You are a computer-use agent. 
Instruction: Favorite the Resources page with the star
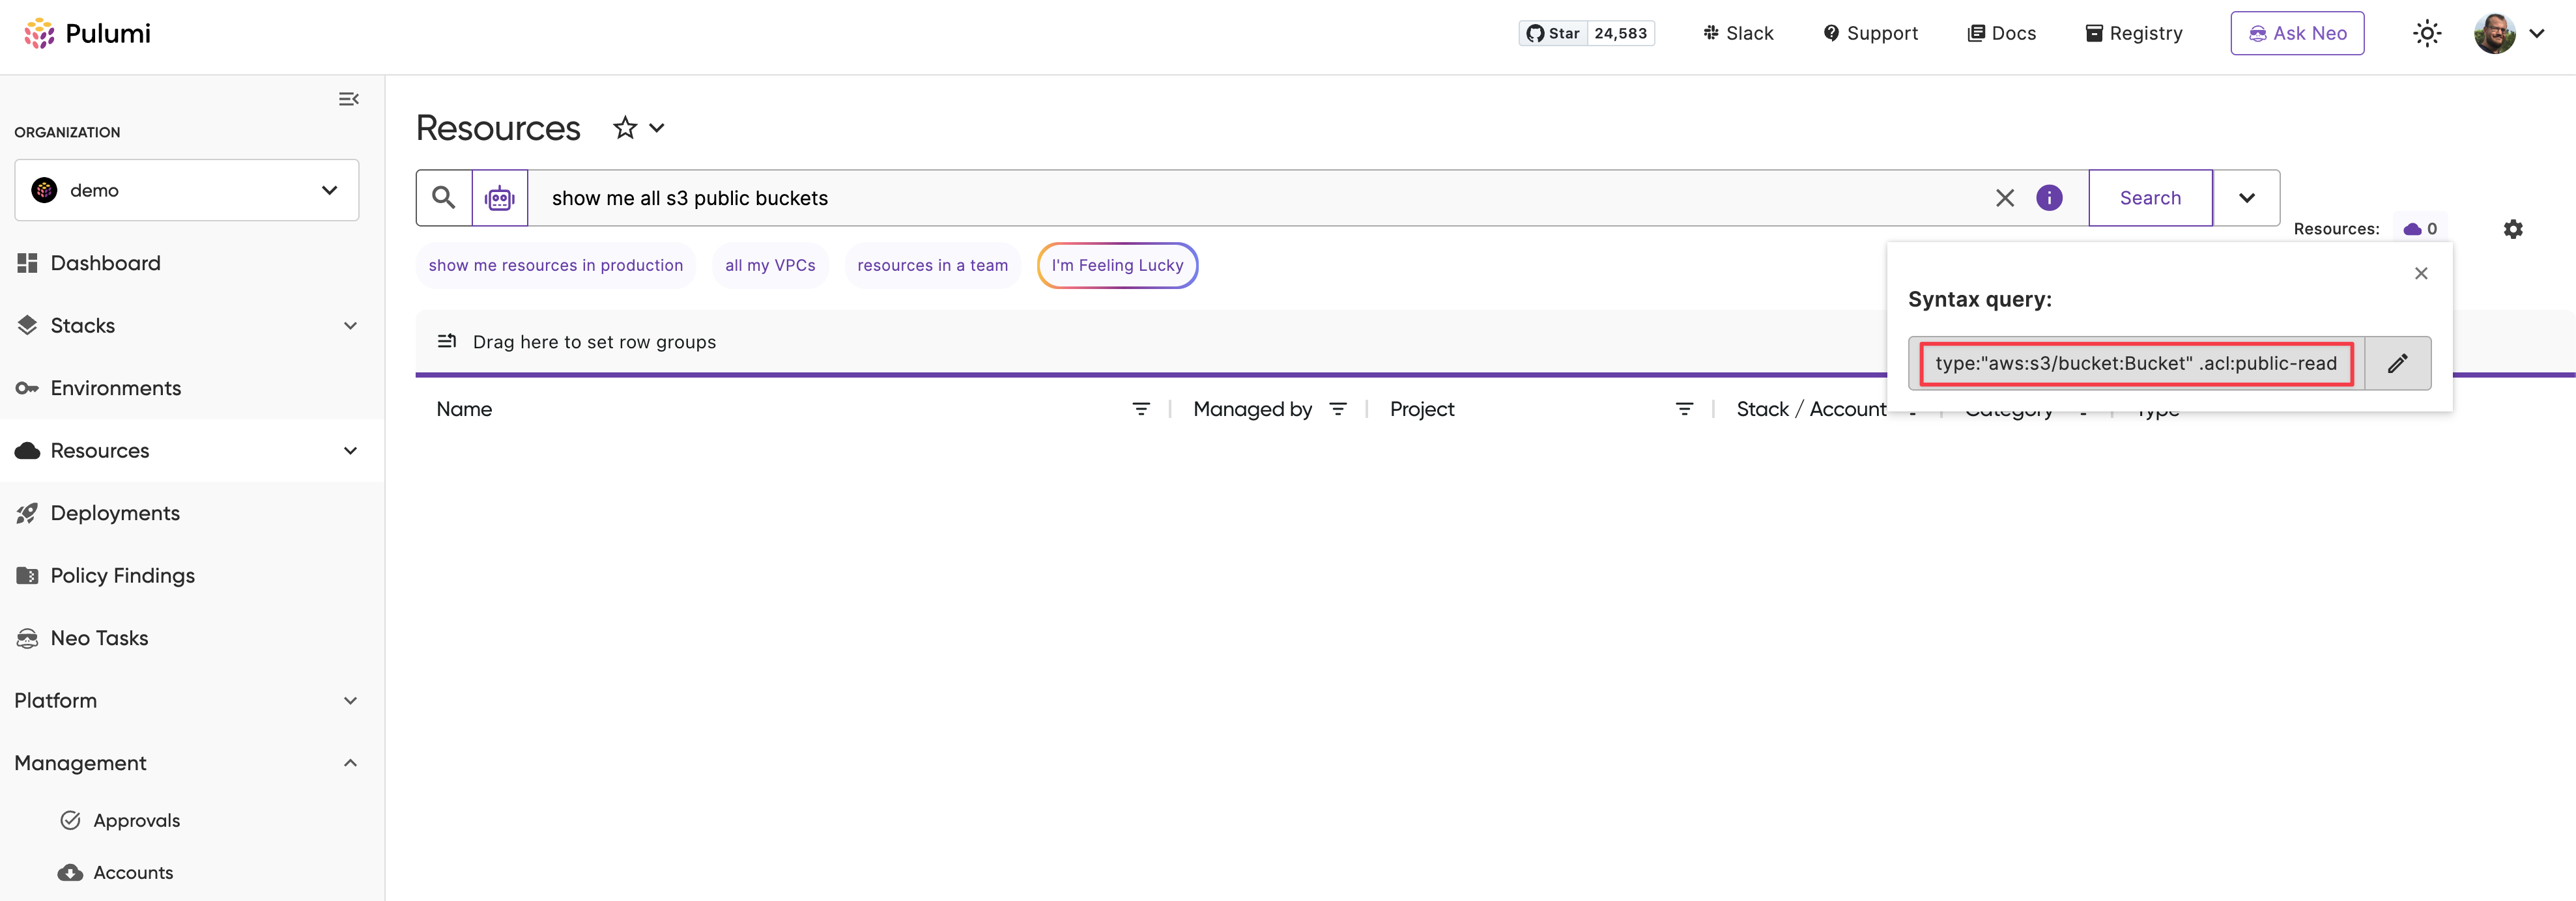624,127
